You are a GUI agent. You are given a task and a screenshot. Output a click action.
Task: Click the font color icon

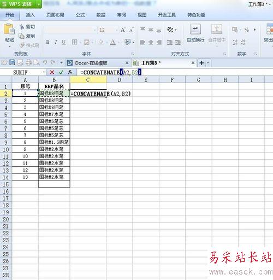point(113,43)
